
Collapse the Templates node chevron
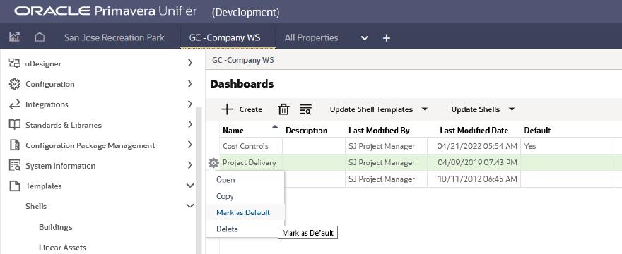click(x=190, y=186)
